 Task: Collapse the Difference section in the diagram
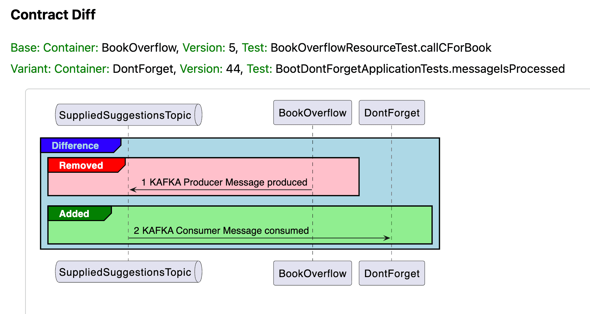pos(75,146)
